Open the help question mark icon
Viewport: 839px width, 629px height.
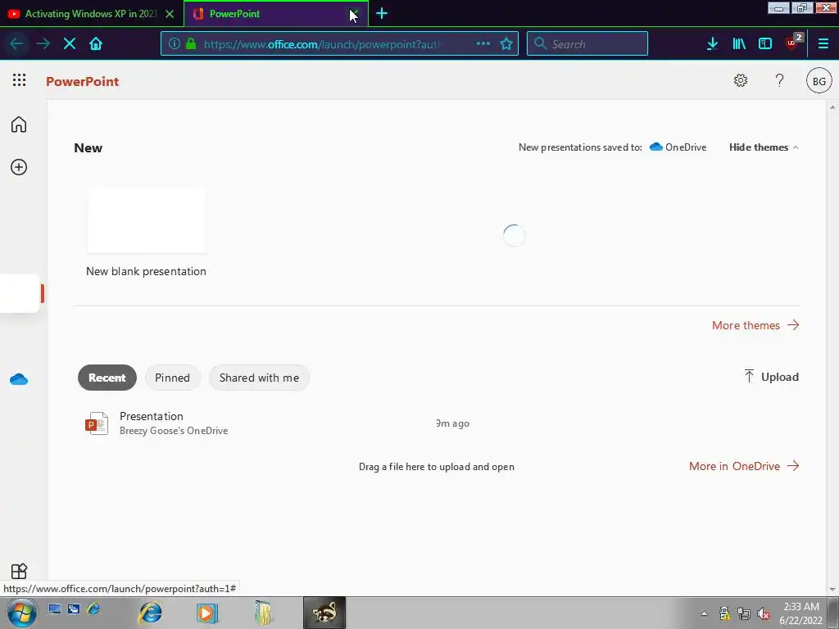point(780,80)
